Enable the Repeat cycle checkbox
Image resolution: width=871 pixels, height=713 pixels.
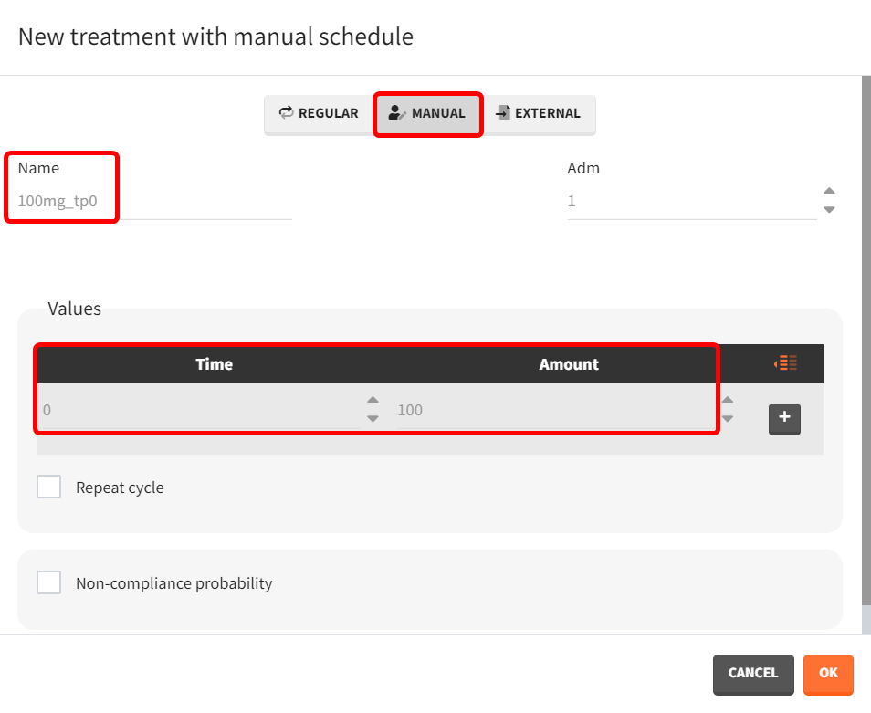coord(49,487)
